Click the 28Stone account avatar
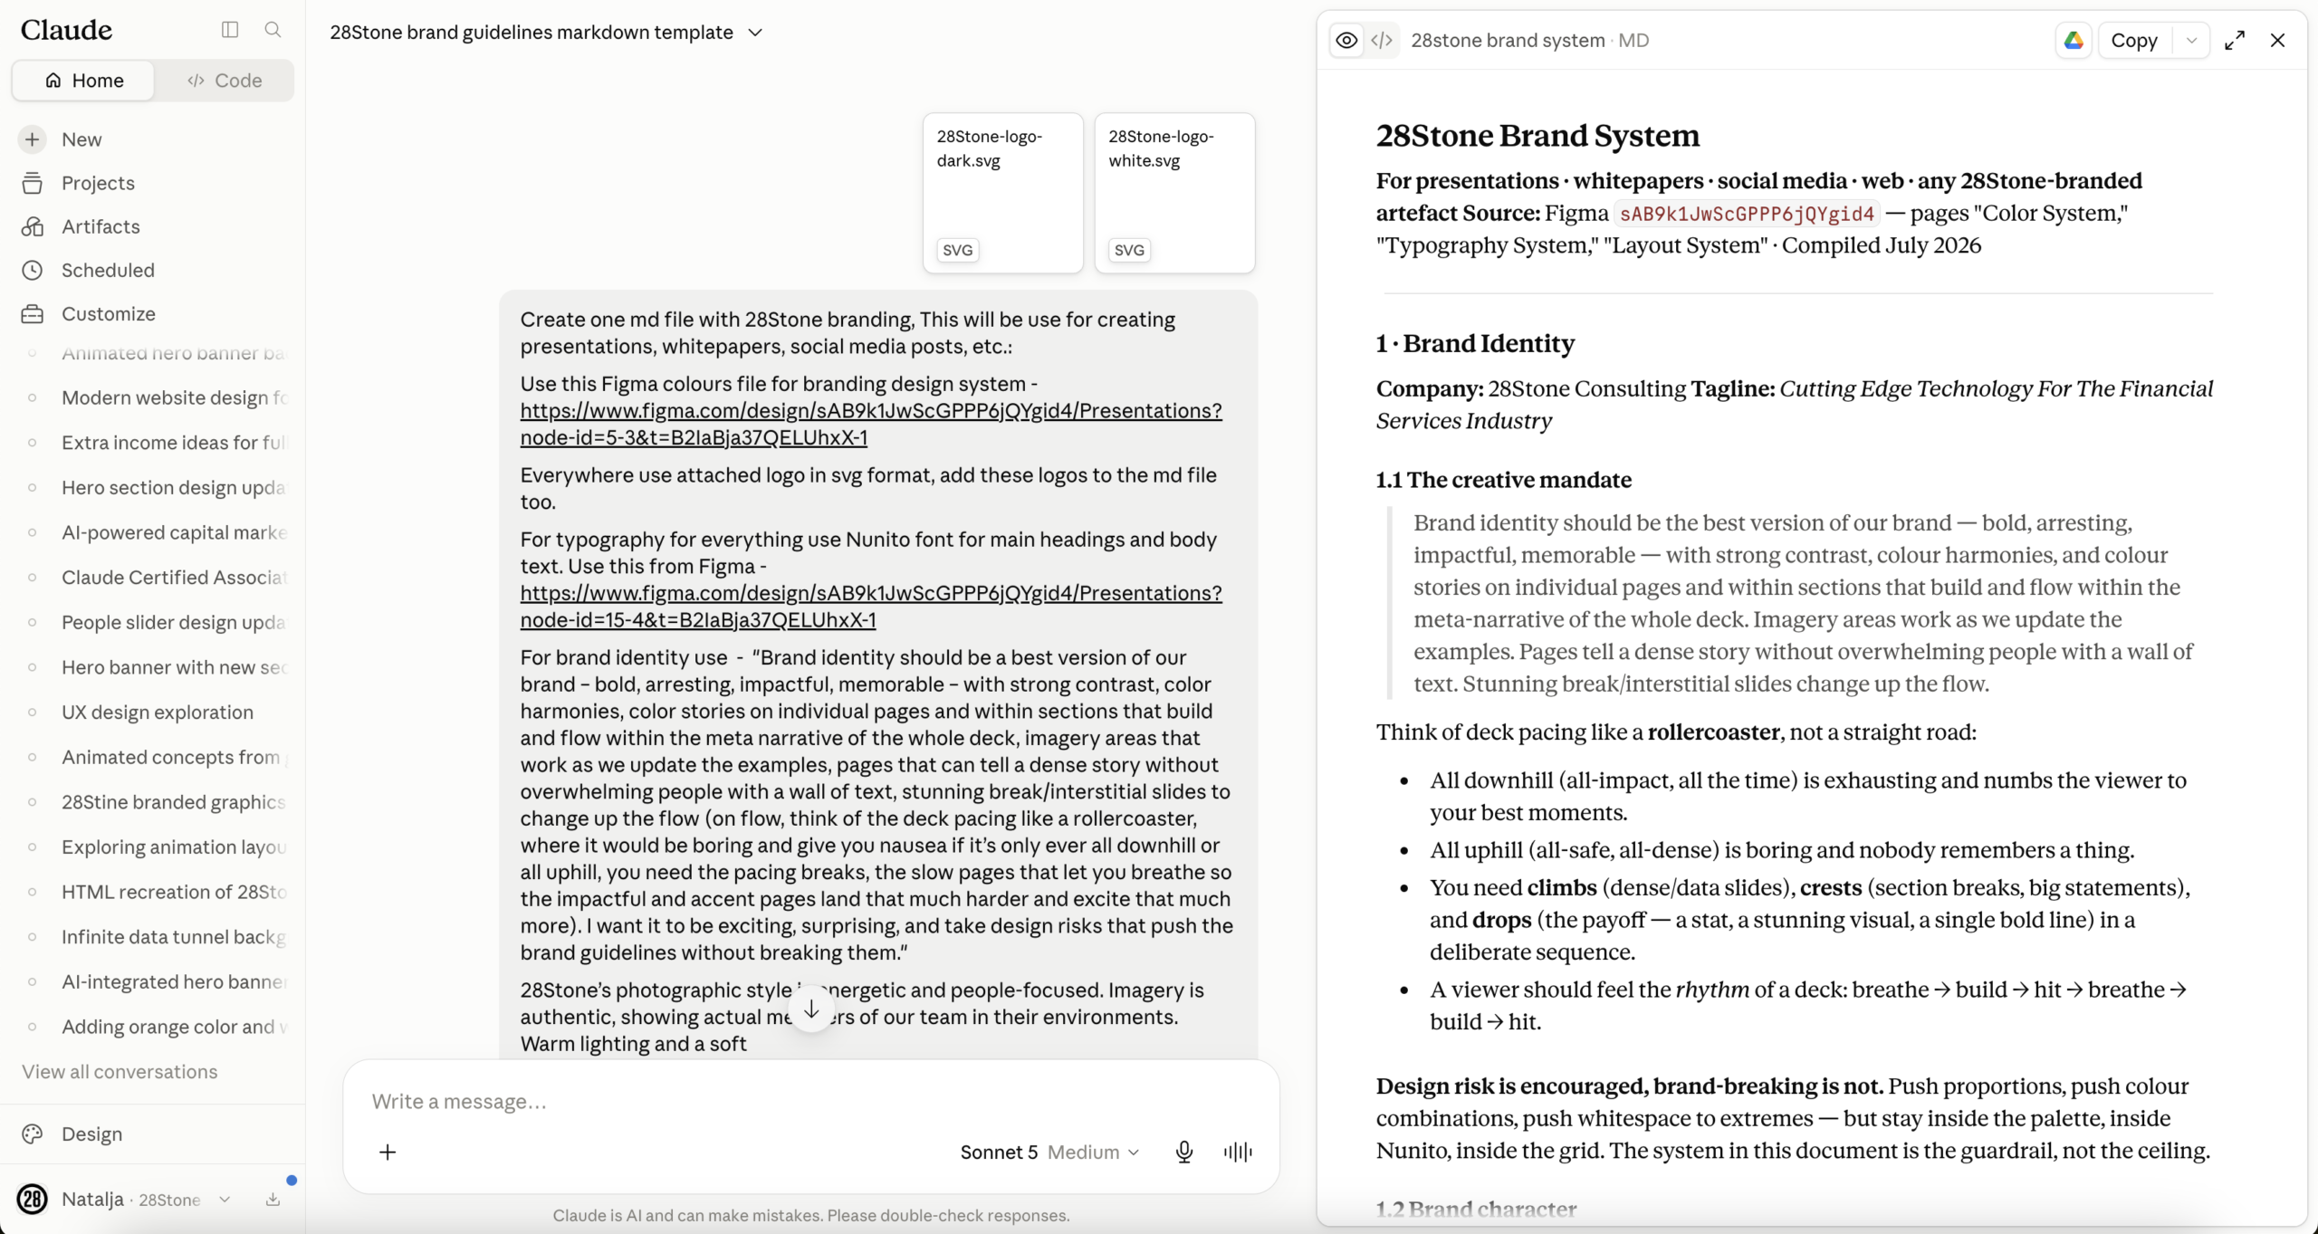Viewport: 2318px width, 1234px height. pyautogui.click(x=33, y=1200)
